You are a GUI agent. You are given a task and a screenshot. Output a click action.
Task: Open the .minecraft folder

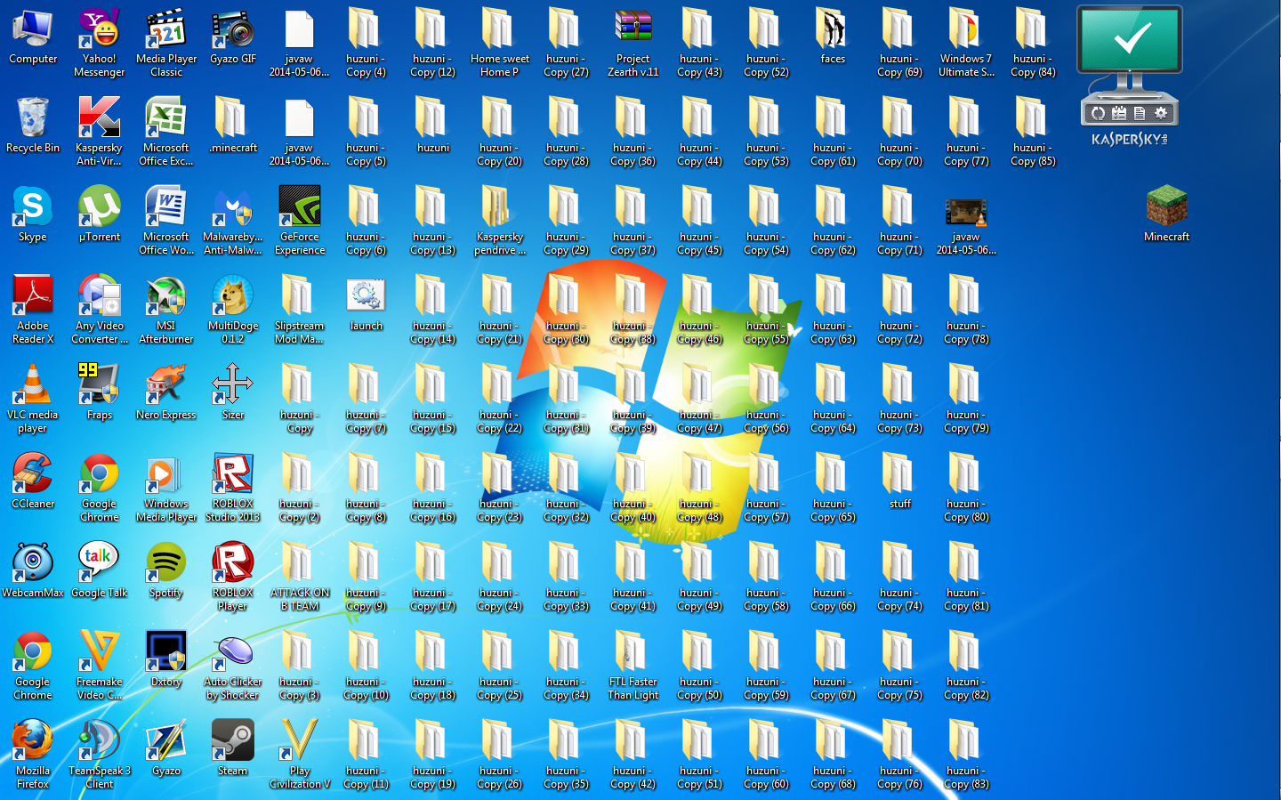tap(233, 126)
